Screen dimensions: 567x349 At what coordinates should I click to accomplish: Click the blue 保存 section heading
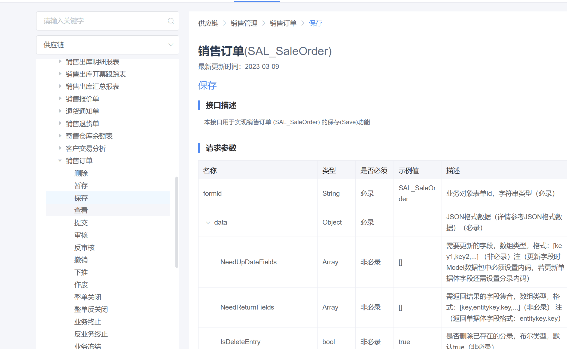(x=208, y=85)
